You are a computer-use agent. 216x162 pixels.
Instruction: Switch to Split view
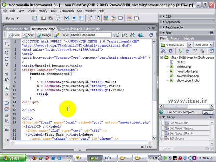click(x=28, y=35)
